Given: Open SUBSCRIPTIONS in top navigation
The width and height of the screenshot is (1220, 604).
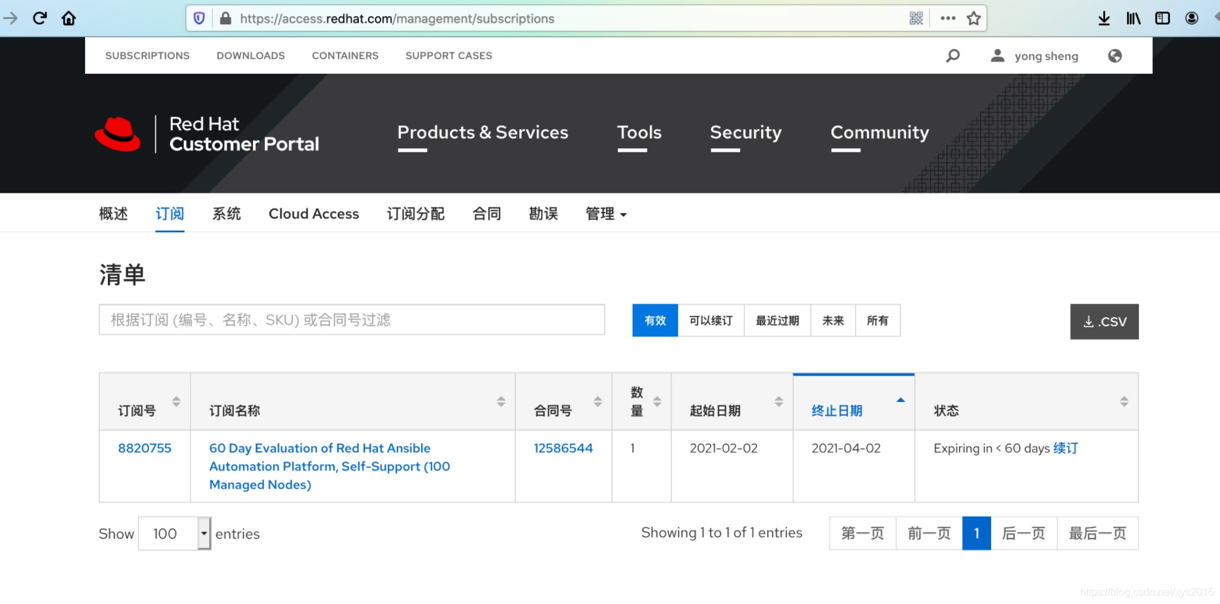Looking at the screenshot, I should (x=147, y=56).
